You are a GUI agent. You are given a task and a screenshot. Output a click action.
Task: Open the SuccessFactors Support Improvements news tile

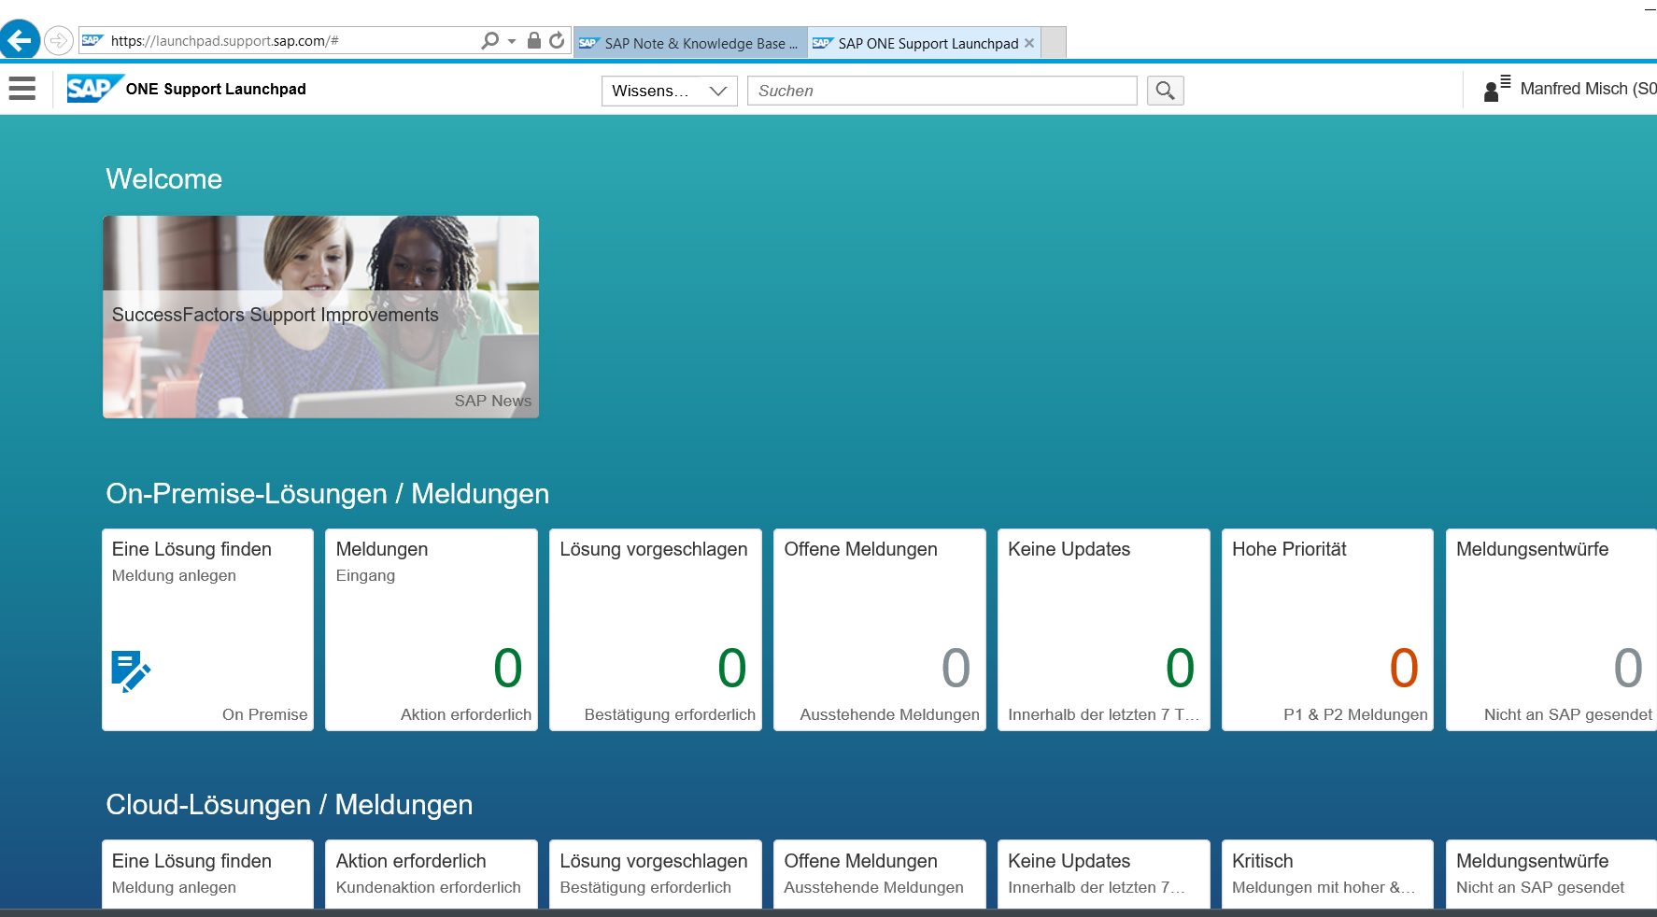click(320, 317)
